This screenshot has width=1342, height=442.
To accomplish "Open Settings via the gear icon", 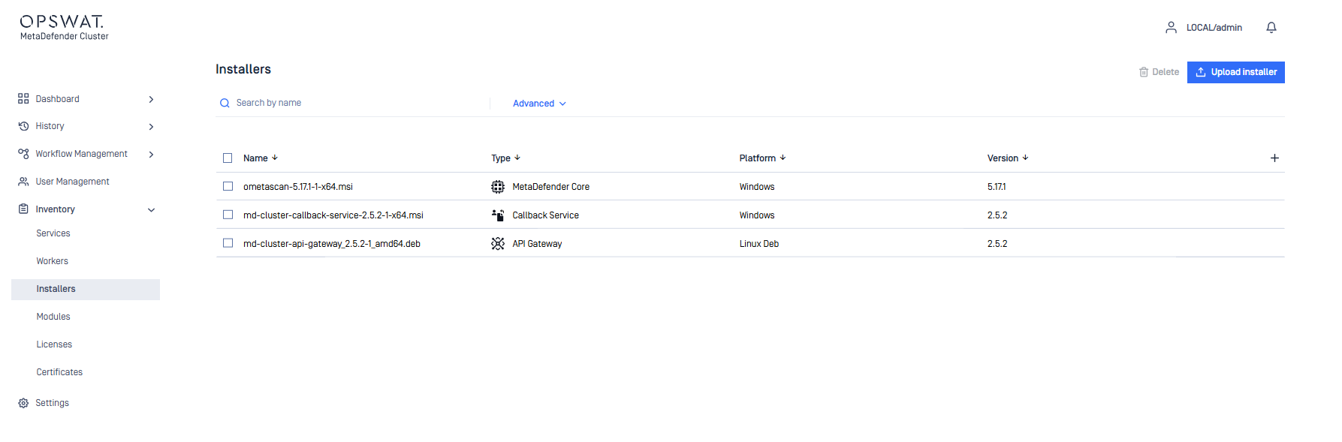I will [23, 403].
